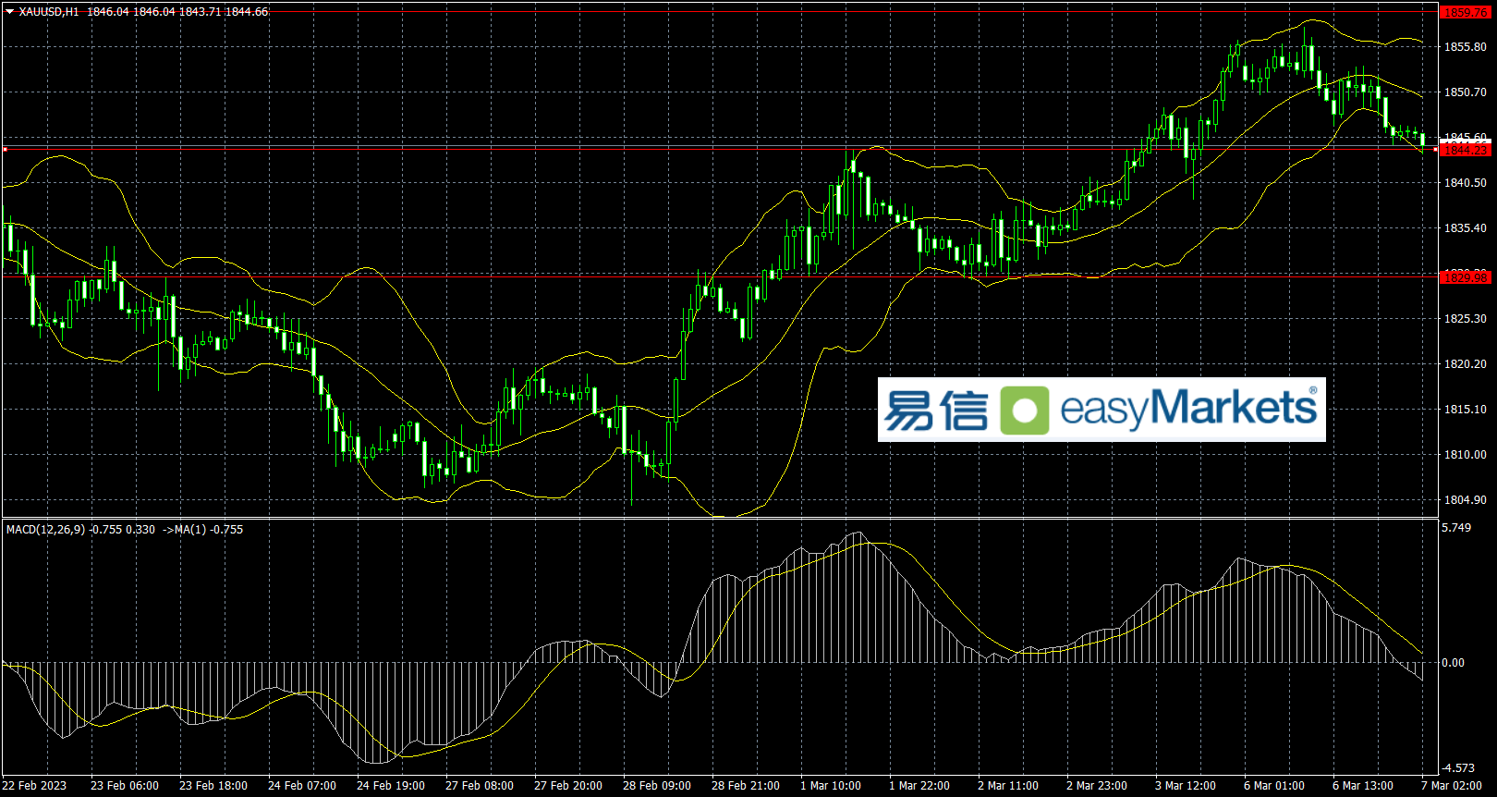Click the 3 Mar 12:00 time label
Screen dimensions: 1497x797
(x=1186, y=786)
